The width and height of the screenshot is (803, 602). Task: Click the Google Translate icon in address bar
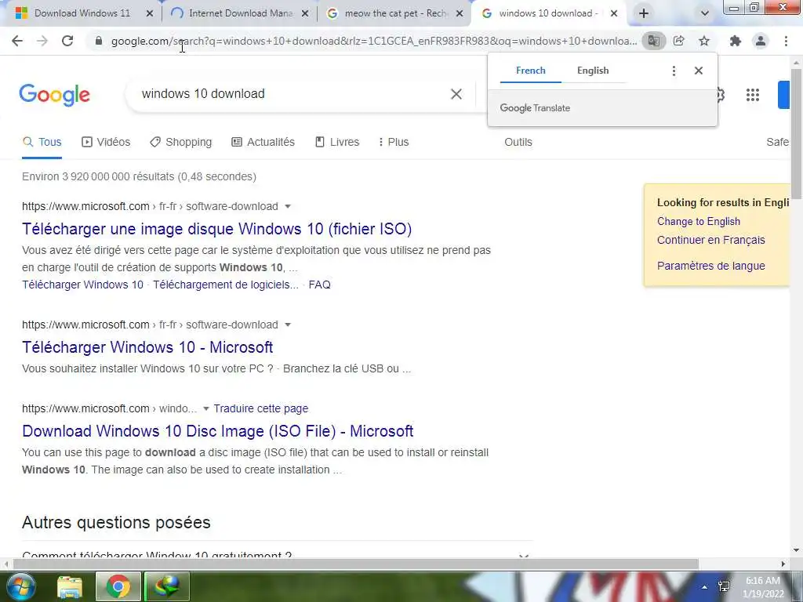pos(653,41)
